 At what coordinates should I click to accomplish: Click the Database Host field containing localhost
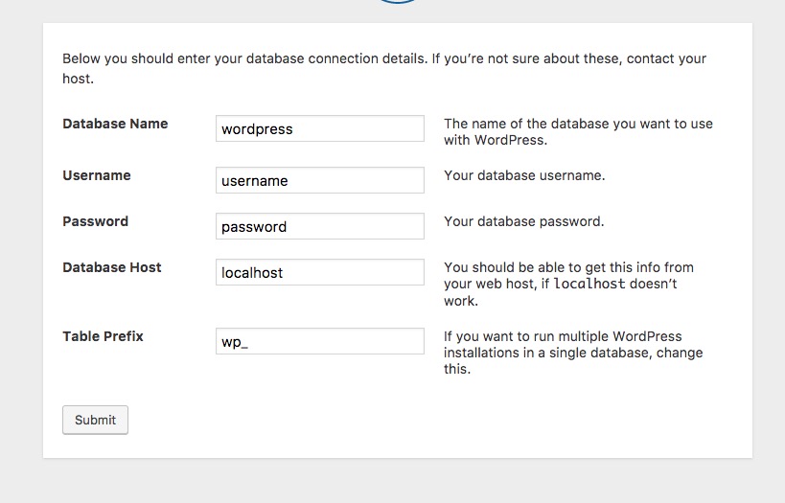[319, 273]
